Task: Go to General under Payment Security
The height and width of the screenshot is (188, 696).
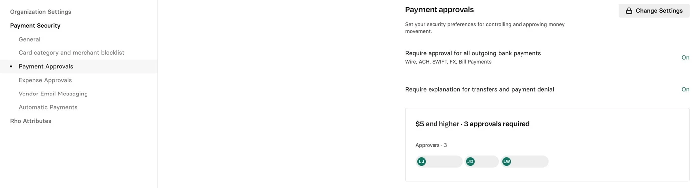Action: (30, 39)
